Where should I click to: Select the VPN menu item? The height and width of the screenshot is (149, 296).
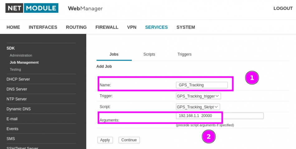(x=132, y=27)
